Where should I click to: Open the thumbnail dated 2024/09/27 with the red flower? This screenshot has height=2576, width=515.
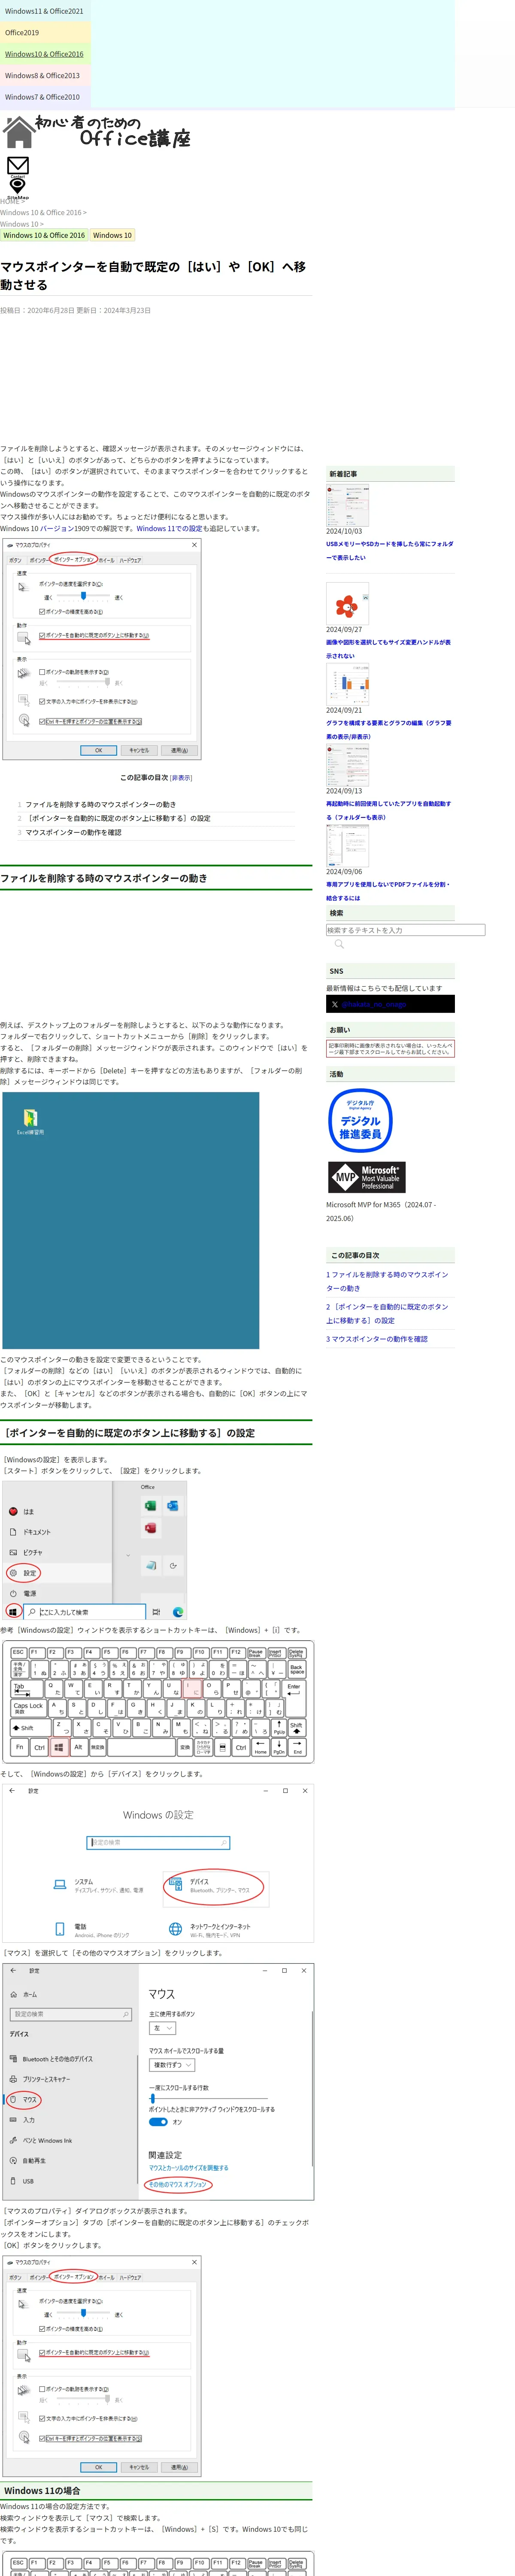click(347, 603)
